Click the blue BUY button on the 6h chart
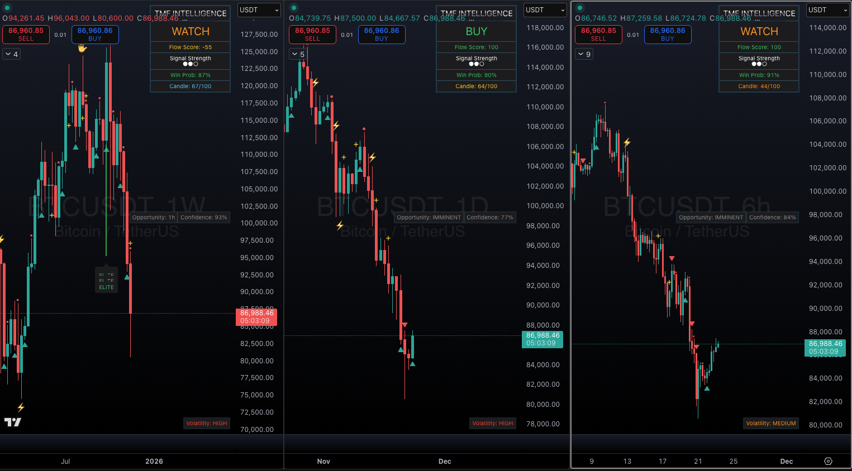Image resolution: width=852 pixels, height=471 pixels. tap(667, 34)
